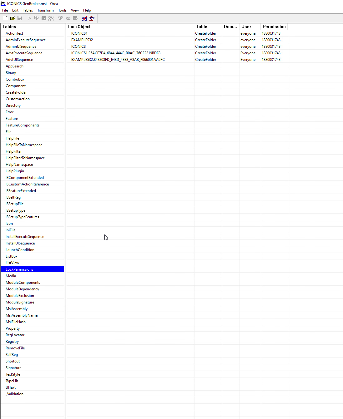
Task: Click the Copy Row toolbar icon
Action: click(68, 18)
